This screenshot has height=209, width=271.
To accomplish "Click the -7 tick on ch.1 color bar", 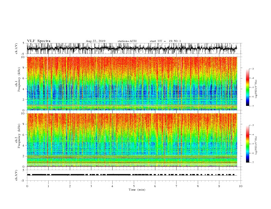I will (252, 106).
